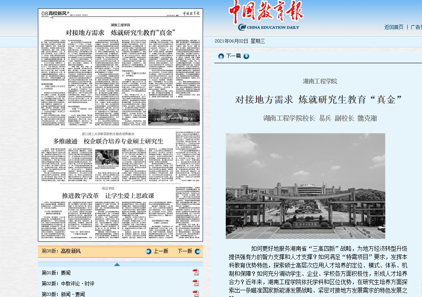Open 第03版：新闻·要闻 in page list

[63, 294]
